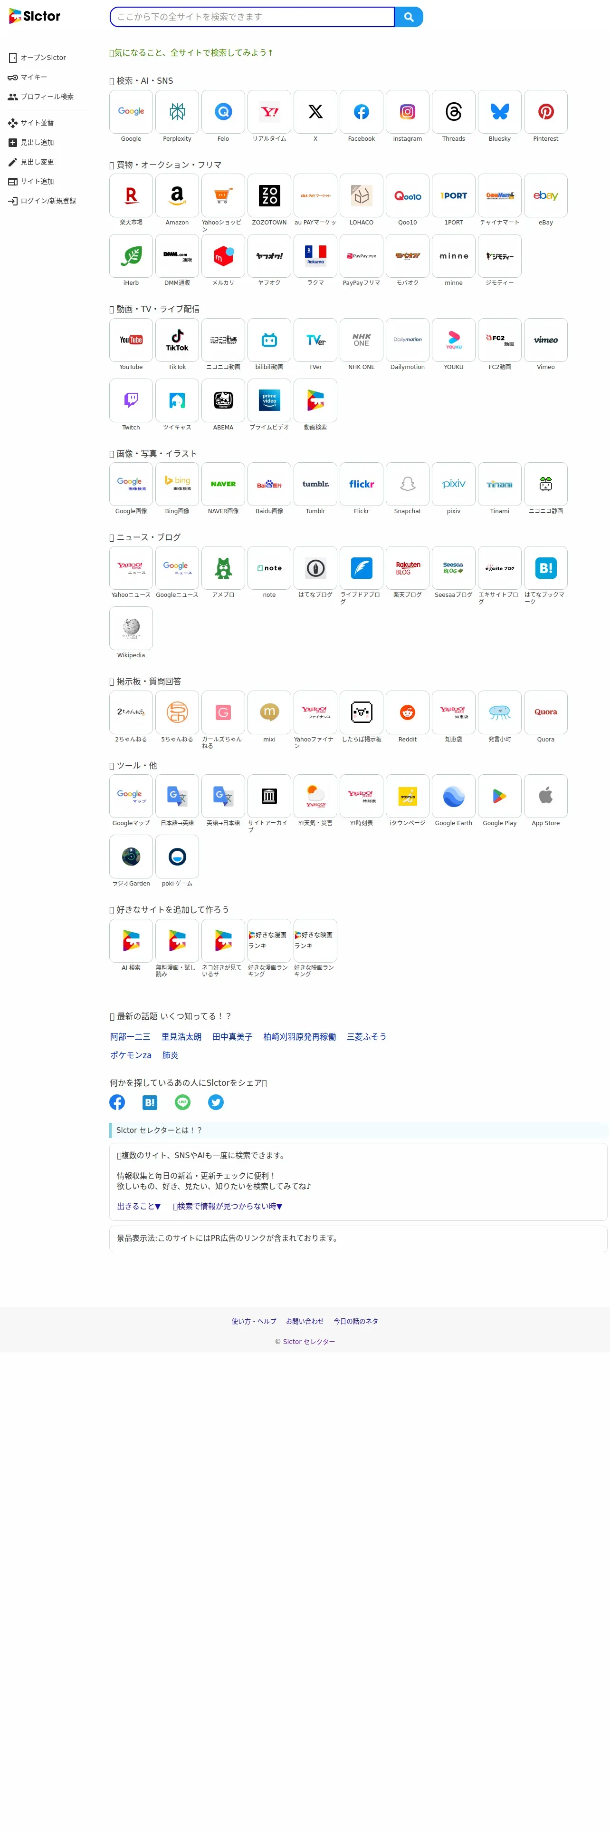Open 今日の話のネタ footer link

pos(356,1321)
